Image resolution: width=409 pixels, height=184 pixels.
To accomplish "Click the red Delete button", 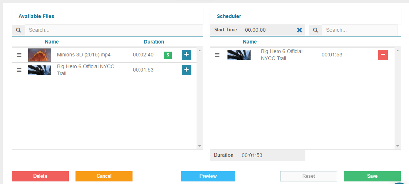I will (40, 176).
